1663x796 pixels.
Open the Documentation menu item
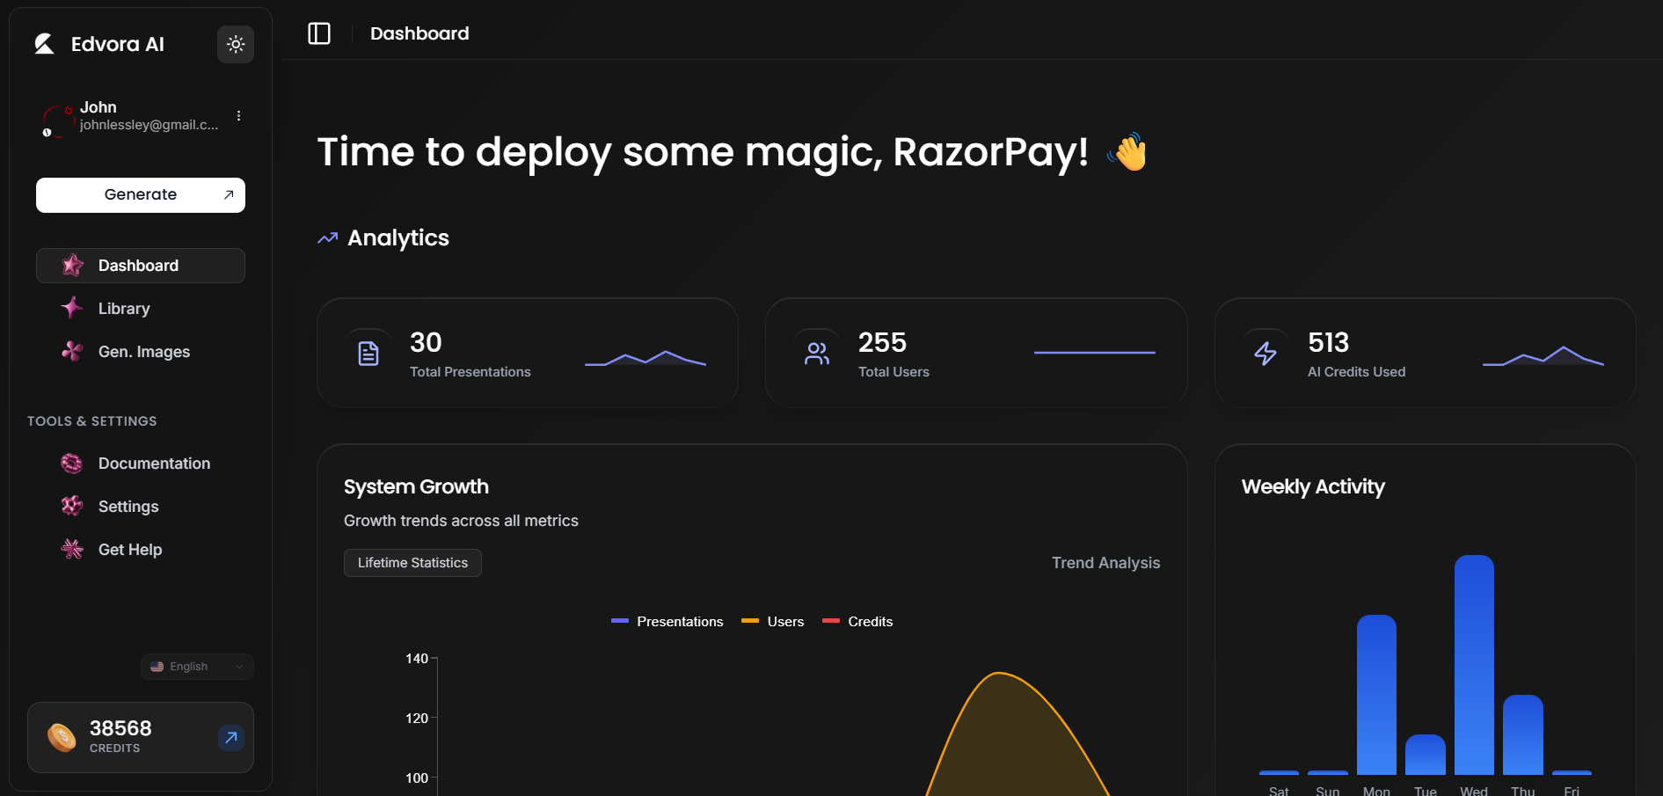(x=141, y=464)
